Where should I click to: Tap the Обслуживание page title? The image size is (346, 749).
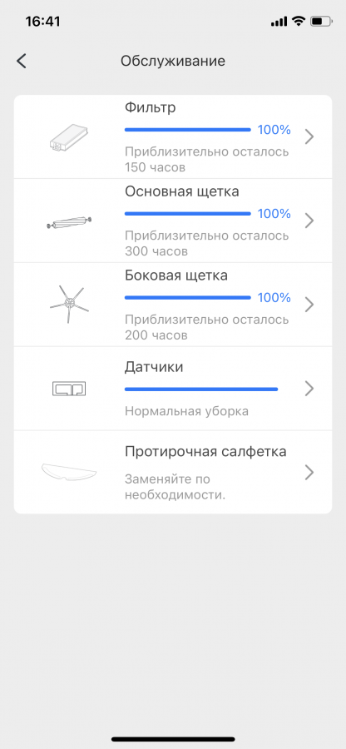173,61
